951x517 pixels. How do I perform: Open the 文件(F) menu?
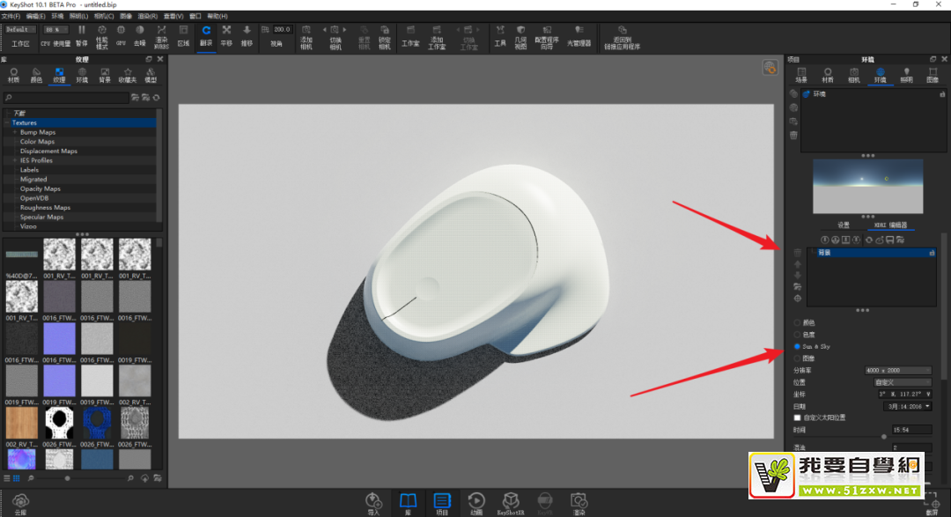pos(11,17)
